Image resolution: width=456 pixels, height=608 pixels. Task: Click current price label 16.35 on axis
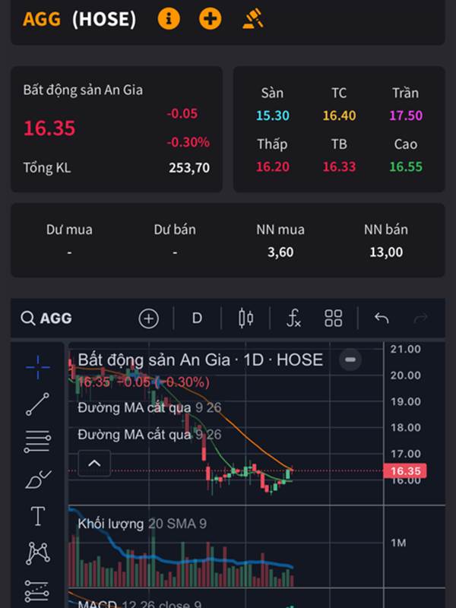[x=405, y=471]
